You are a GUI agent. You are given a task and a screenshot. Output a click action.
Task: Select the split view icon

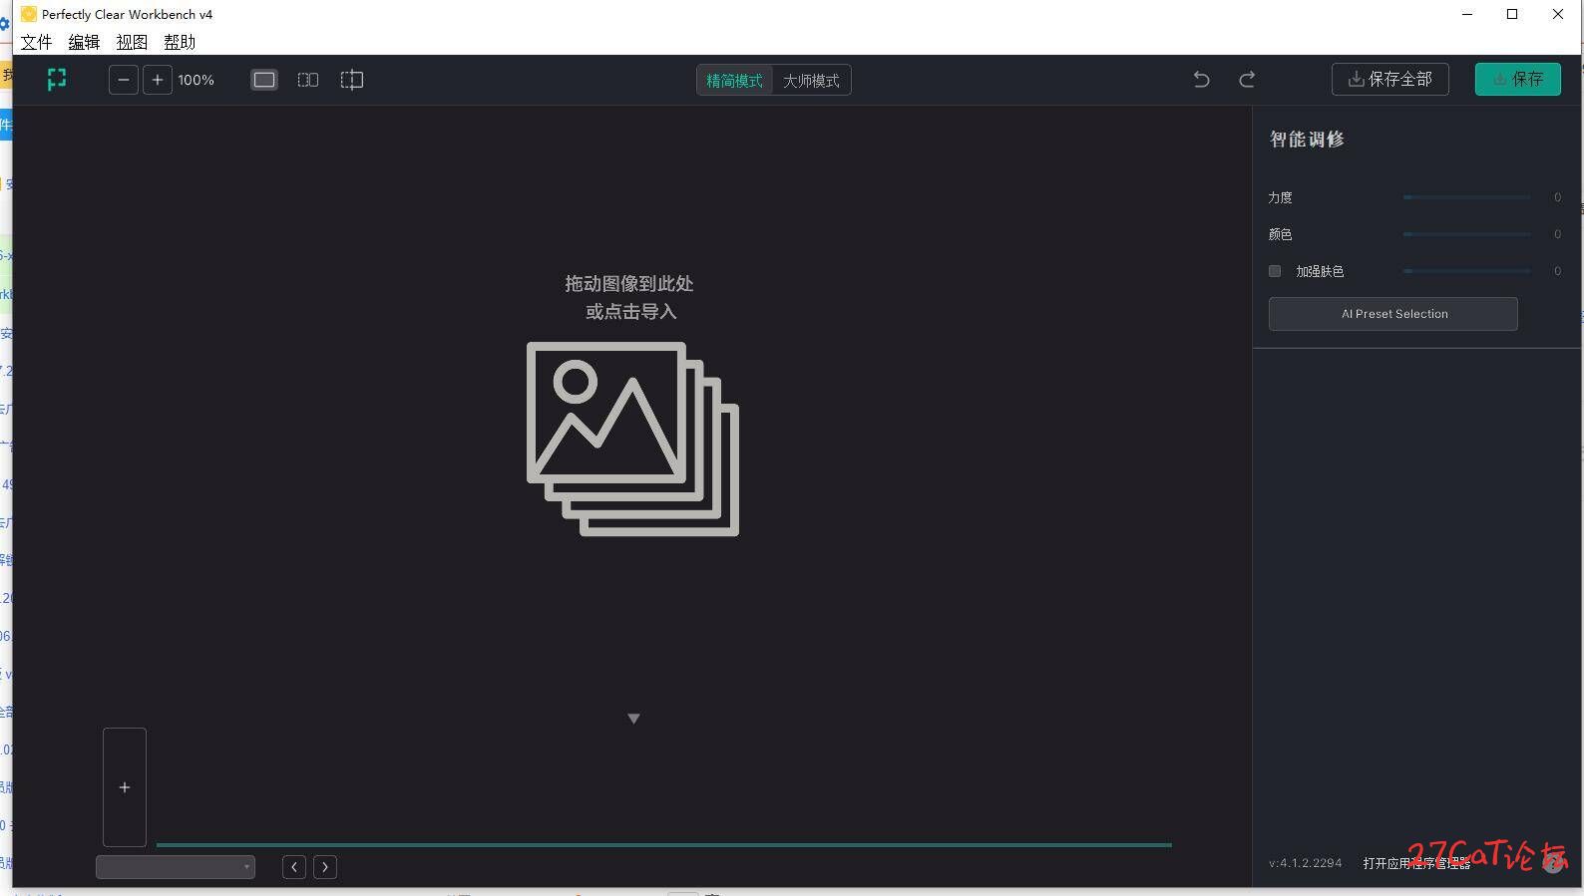pyautogui.click(x=352, y=80)
